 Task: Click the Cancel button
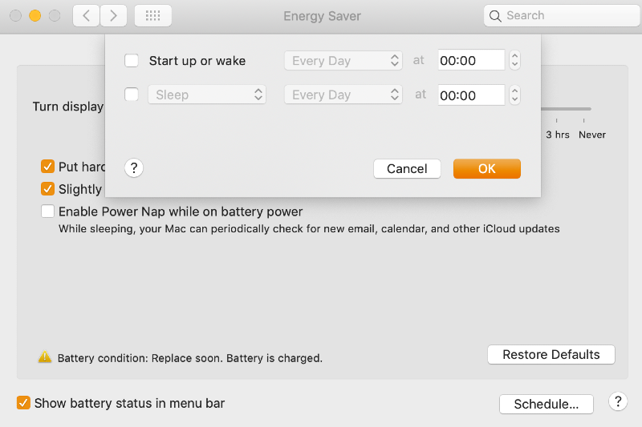407,168
